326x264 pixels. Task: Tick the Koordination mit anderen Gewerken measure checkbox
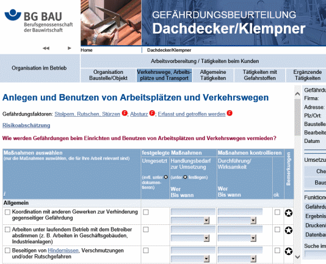pos(8,212)
